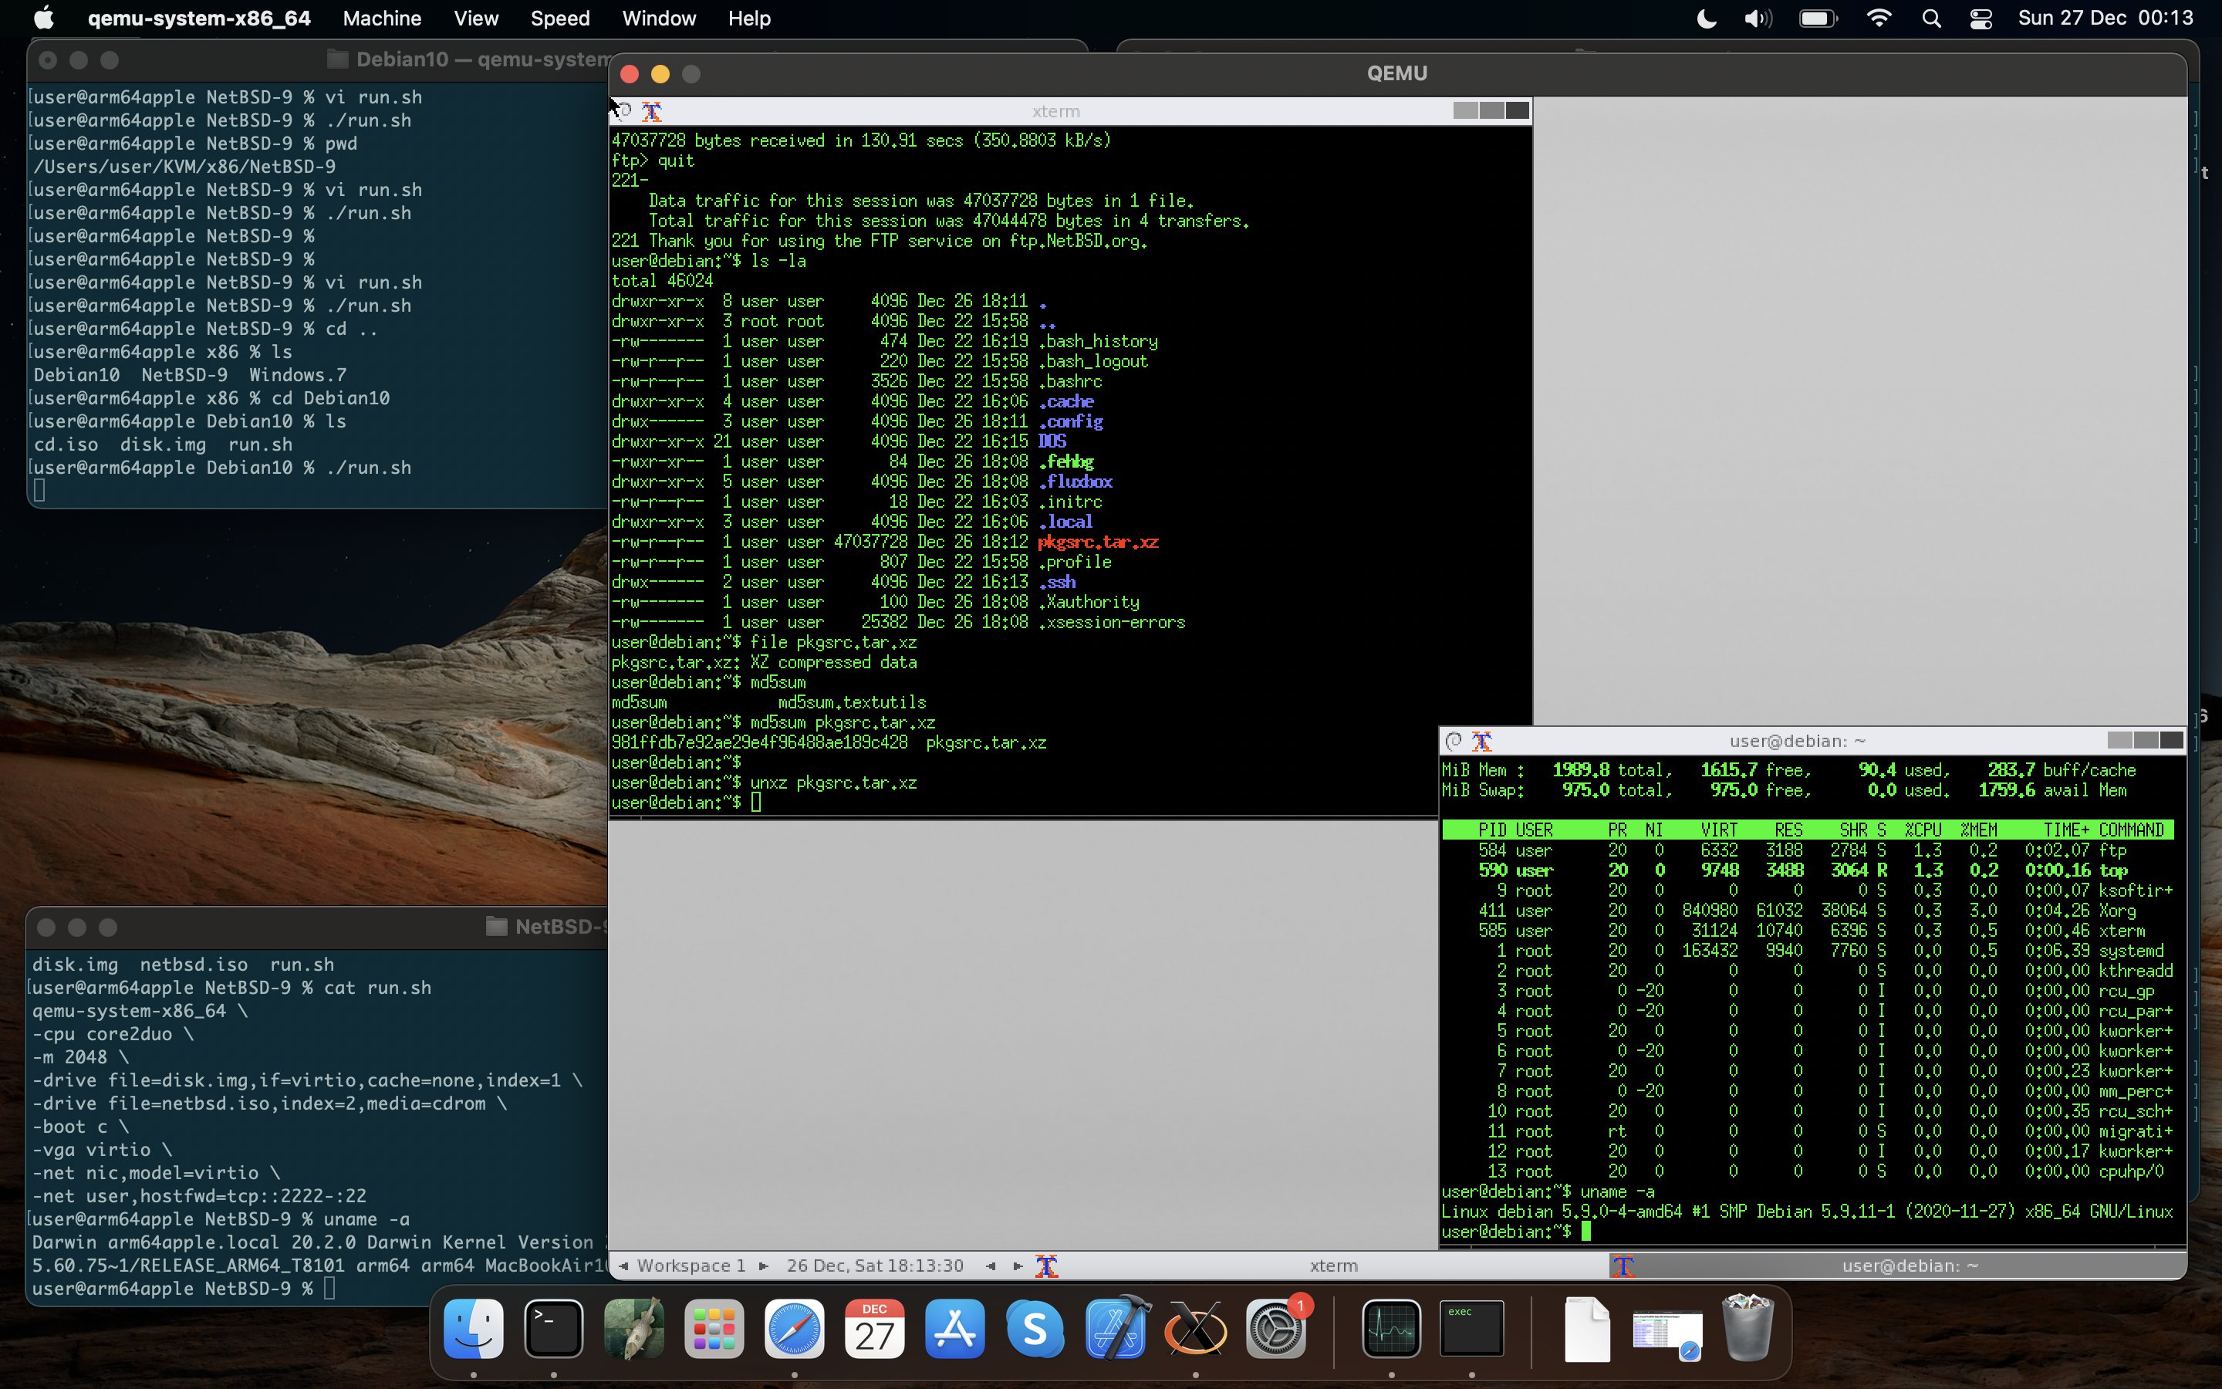This screenshot has width=2222, height=1389.
Task: Click the xterm X icon in Fluxbox toolbar
Action: (x=1047, y=1266)
